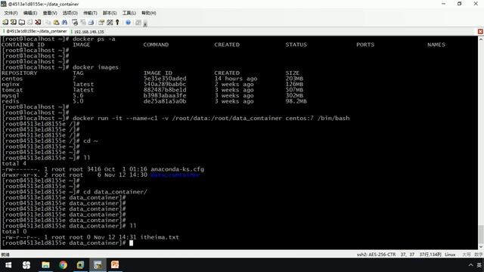Click the blue data_container directory name
Viewport: 484px width, 272px height.
175,175
